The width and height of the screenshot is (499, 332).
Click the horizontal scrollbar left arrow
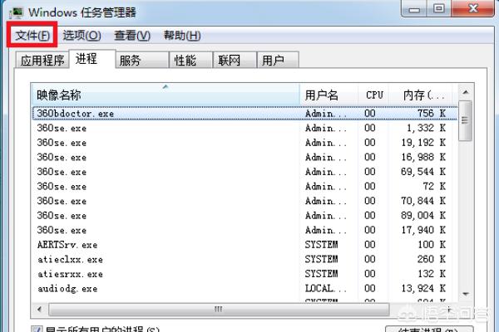point(39,309)
